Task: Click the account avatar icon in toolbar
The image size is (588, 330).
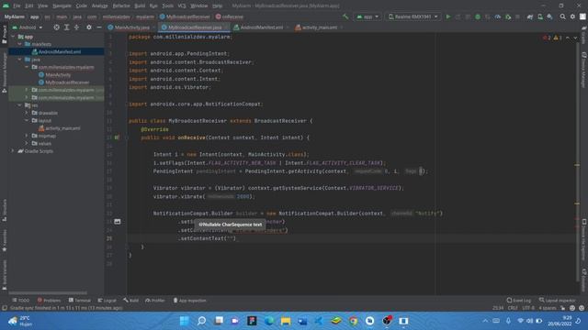Action: [582, 16]
